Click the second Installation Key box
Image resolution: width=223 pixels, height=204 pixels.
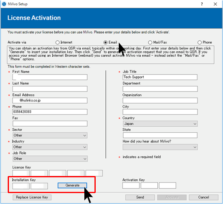[39, 186]
